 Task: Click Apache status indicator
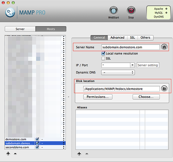click(166, 9)
